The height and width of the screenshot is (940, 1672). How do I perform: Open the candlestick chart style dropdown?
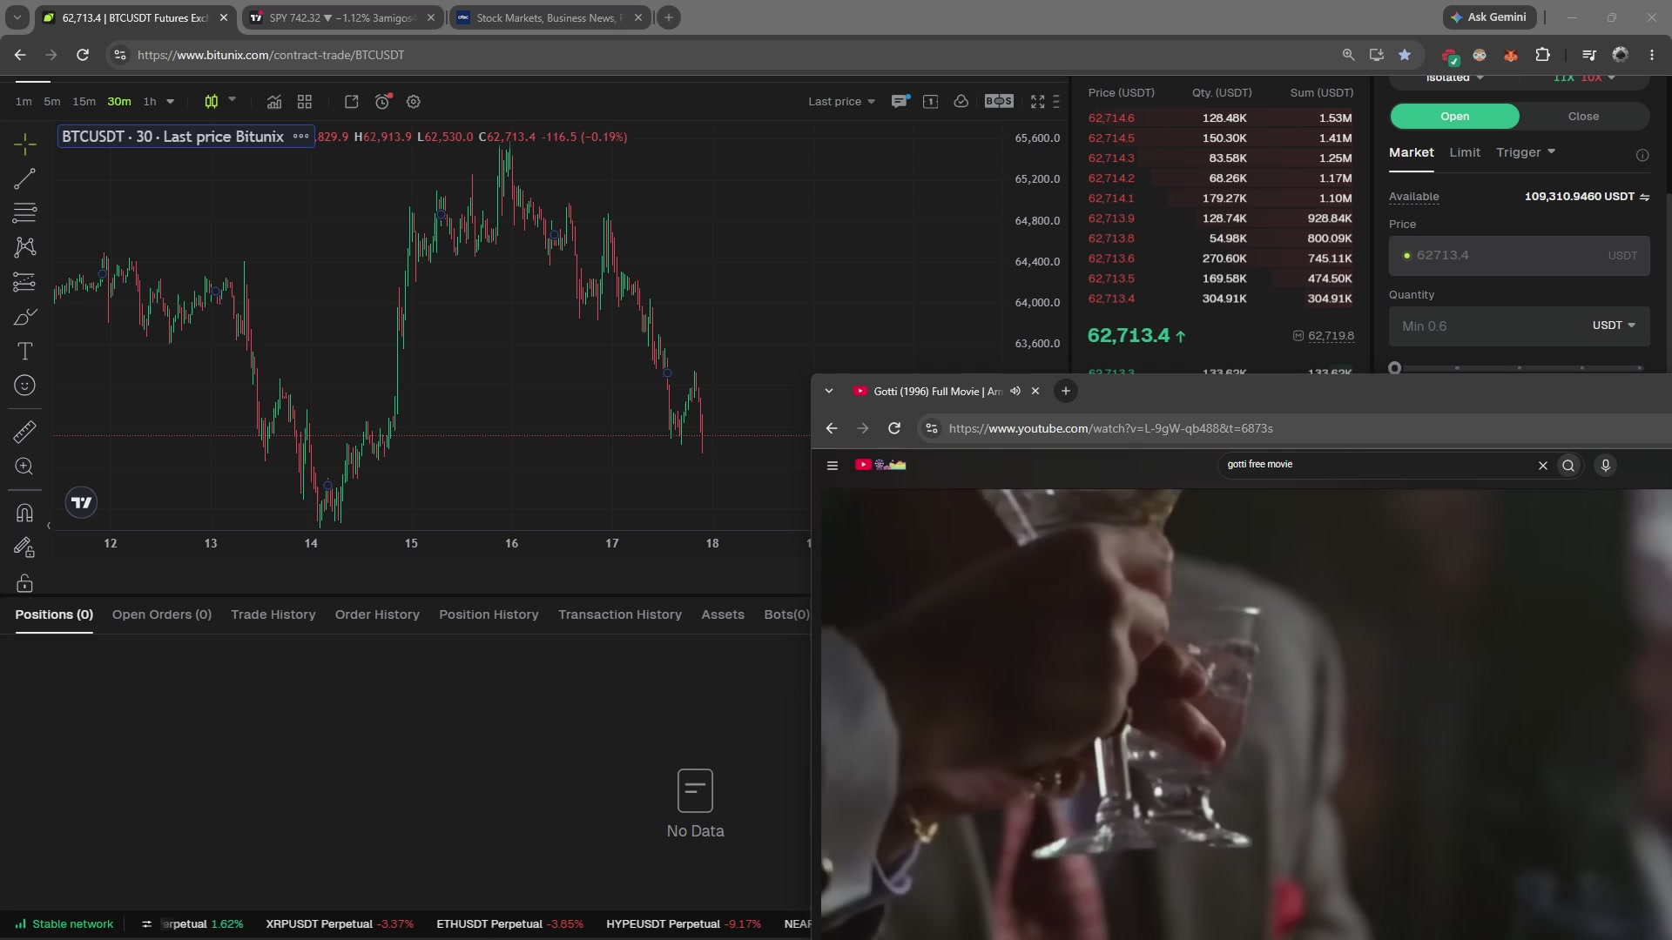[x=232, y=100]
